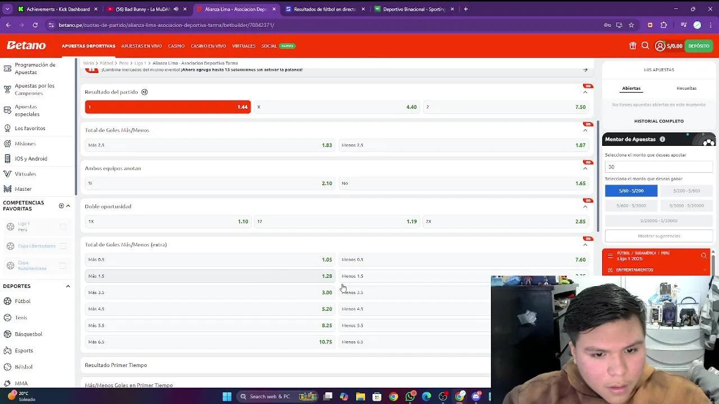The height and width of the screenshot is (404, 719).
Task: Select home win odds 1.44
Action: click(167, 107)
